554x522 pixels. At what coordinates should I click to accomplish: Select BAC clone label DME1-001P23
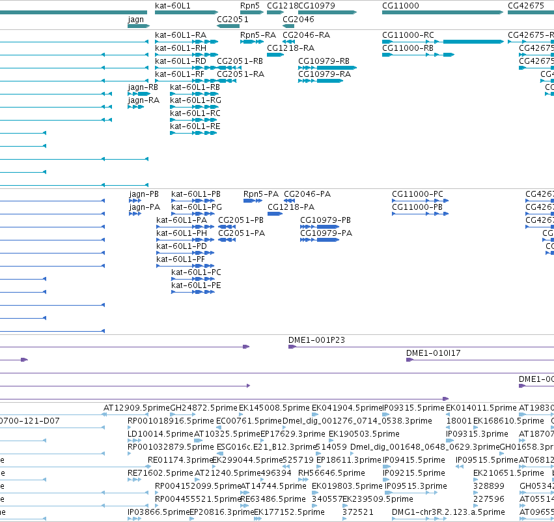click(316, 340)
